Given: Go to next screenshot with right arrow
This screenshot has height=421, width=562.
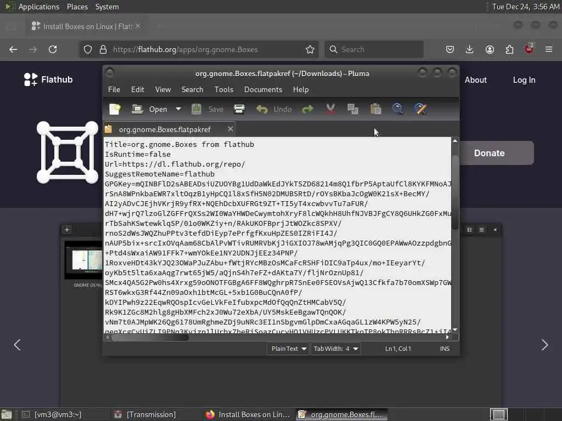Looking at the screenshot, I should pyautogui.click(x=544, y=345).
